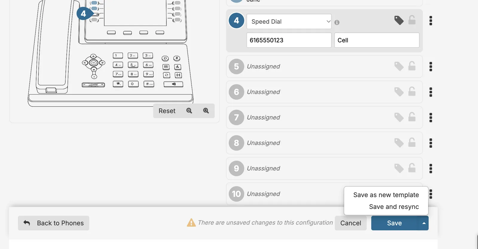Click the tag icon on key 6 row
478x249 pixels.
coord(399,92)
